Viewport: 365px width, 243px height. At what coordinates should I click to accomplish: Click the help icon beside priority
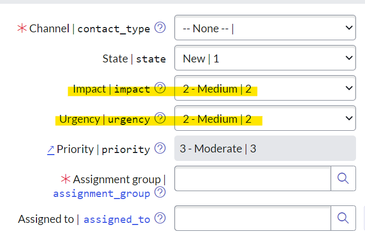[160, 149]
